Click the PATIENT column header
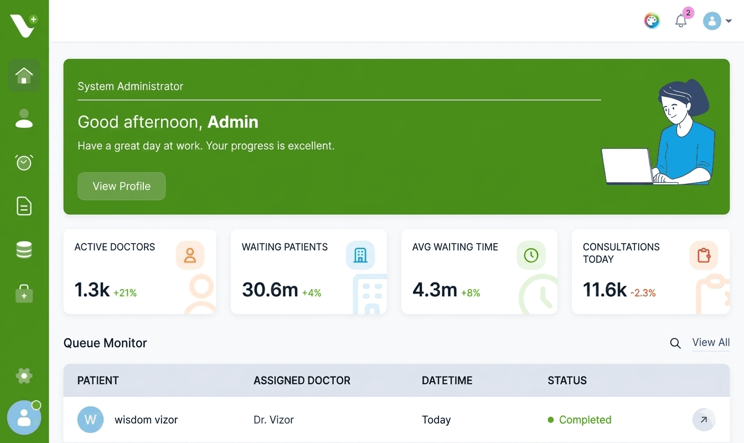This screenshot has width=744, height=443. pyautogui.click(x=98, y=380)
